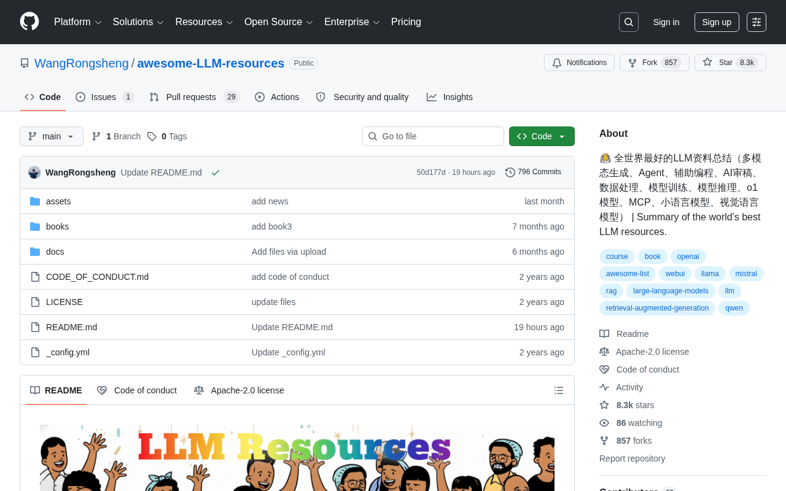Viewport: 786px width, 491px height.
Task: Click the Sign in link
Action: coord(666,22)
